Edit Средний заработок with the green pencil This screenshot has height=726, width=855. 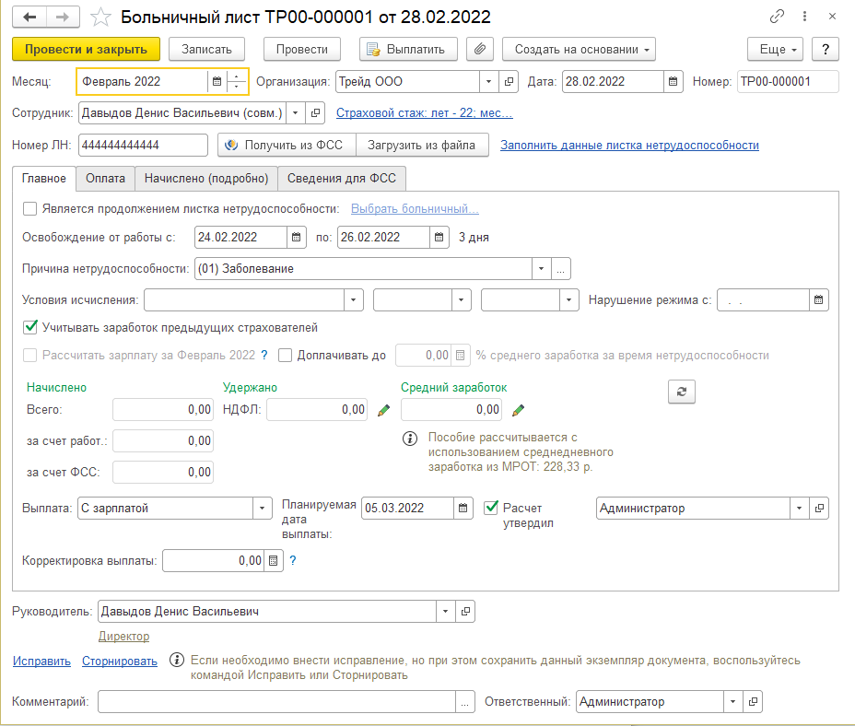pos(518,410)
